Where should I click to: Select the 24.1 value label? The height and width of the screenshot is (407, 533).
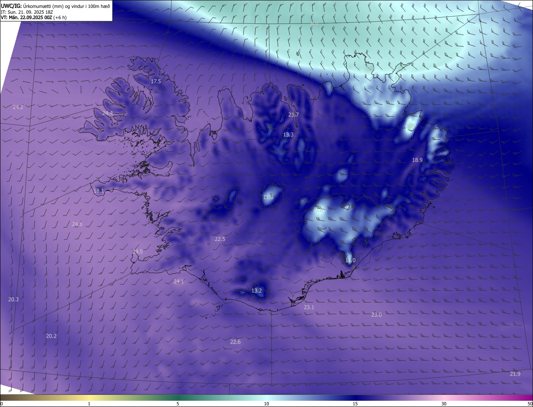[x=179, y=281]
